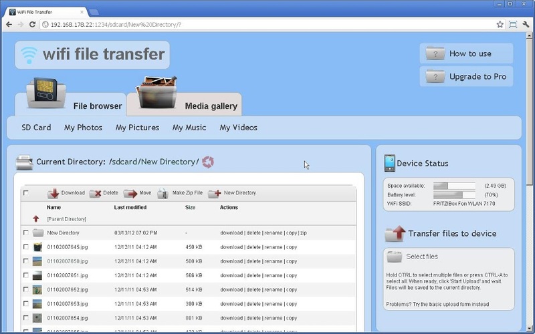Viewport: 535px width, 334px height.
Task: Open the SD Card menu item
Action: coord(36,128)
